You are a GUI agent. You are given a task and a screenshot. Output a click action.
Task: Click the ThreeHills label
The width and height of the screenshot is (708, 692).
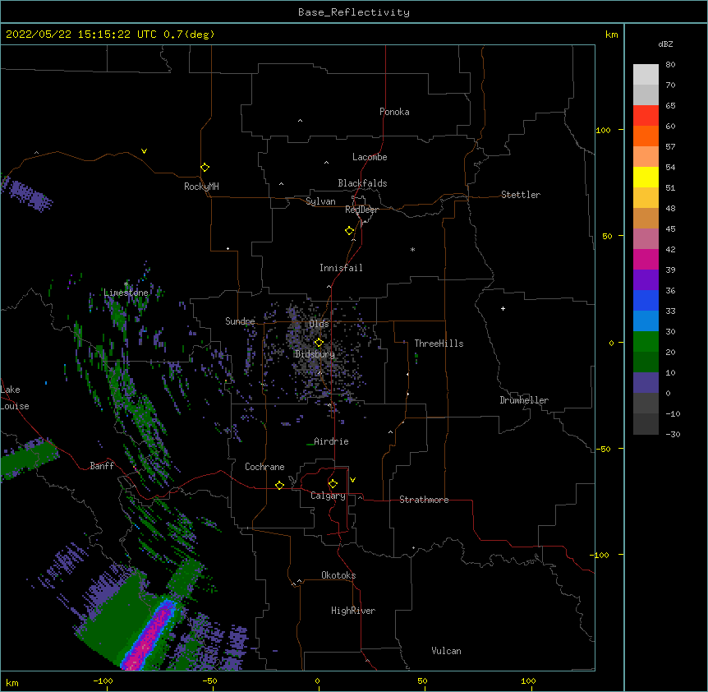tap(439, 344)
